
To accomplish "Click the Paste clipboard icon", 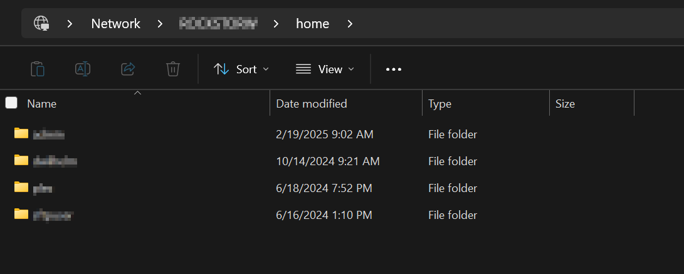I will point(38,69).
